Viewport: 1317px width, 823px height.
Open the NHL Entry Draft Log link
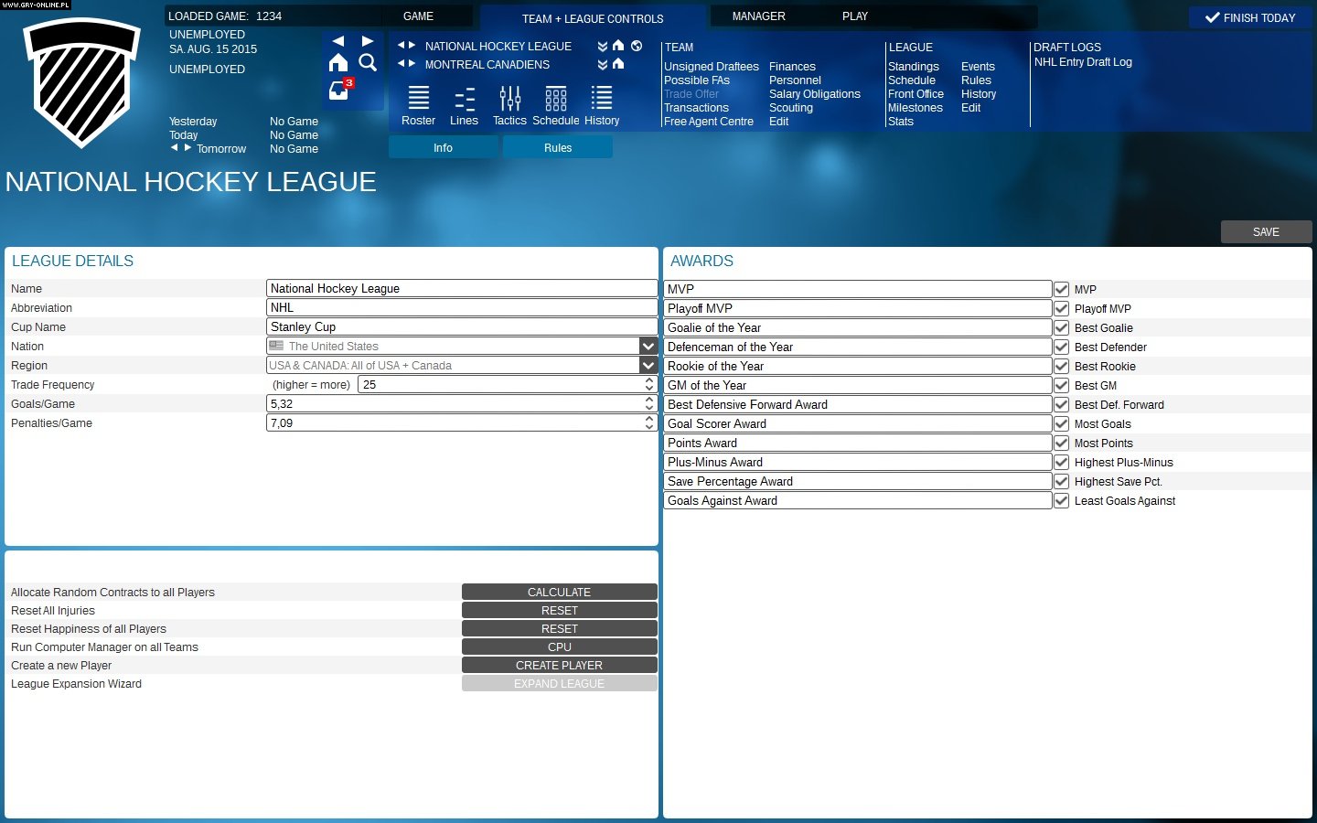1083,62
